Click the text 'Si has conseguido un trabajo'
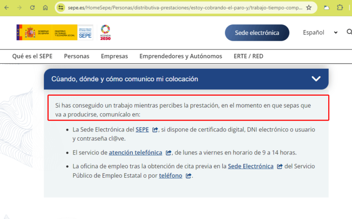The image size is (352, 219). 94,105
